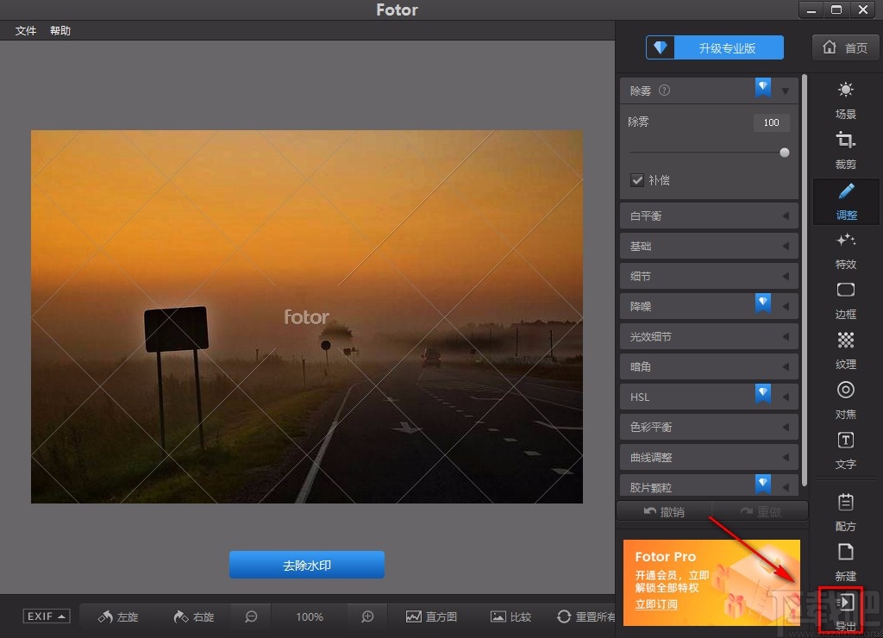Open the 文件 (File) menu
Viewport: 883px width, 638px height.
(x=25, y=30)
